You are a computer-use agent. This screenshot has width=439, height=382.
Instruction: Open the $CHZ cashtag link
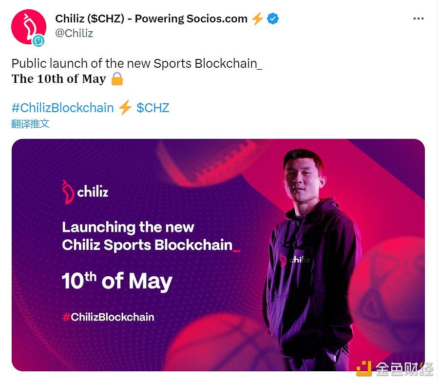point(153,108)
